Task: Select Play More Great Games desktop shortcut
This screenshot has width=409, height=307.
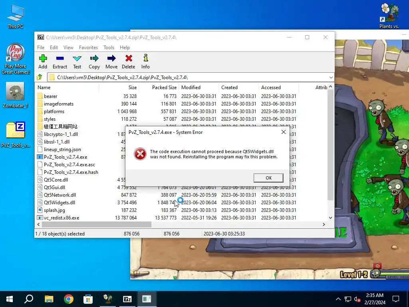Action: 16,59
